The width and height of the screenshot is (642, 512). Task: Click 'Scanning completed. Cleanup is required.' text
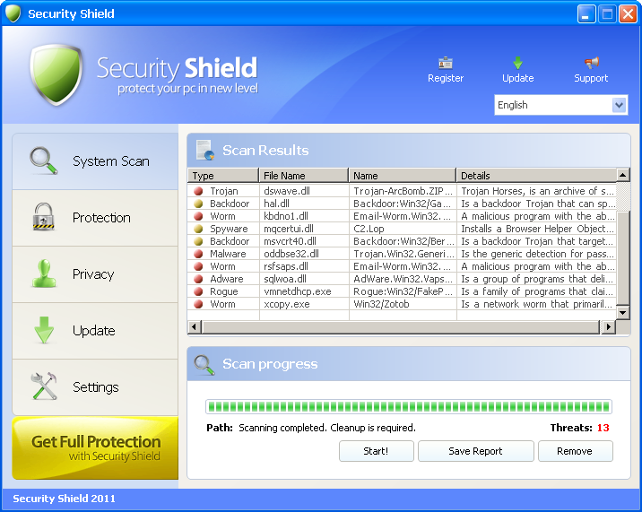click(x=327, y=428)
